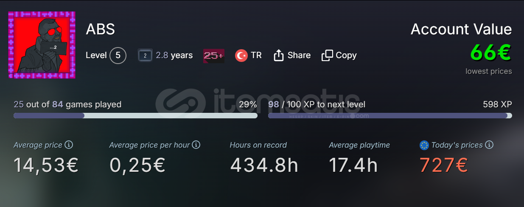
Task: Click the years of service badge icon
Action: point(145,55)
